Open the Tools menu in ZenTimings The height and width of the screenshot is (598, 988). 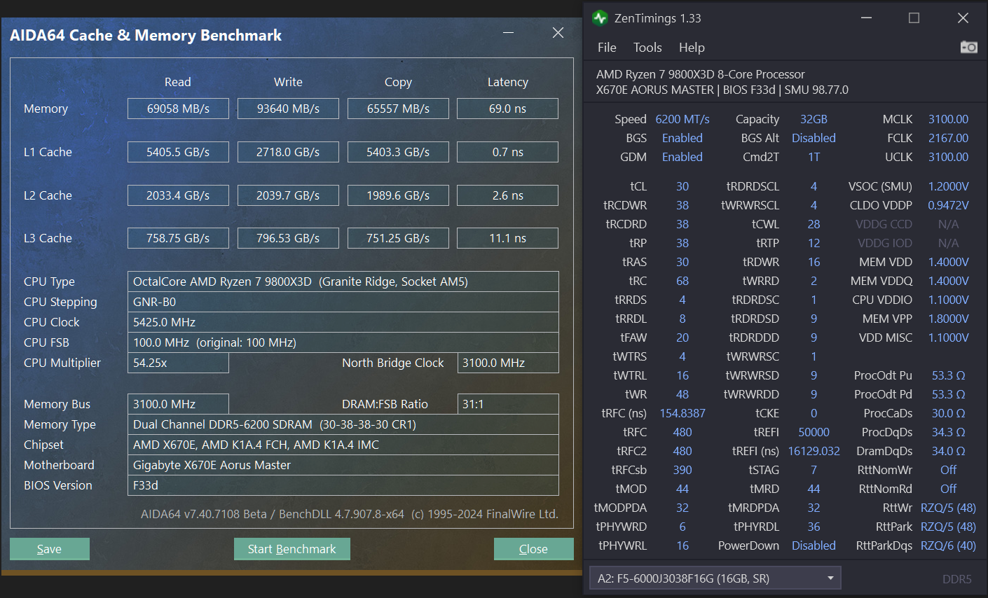[x=647, y=48]
